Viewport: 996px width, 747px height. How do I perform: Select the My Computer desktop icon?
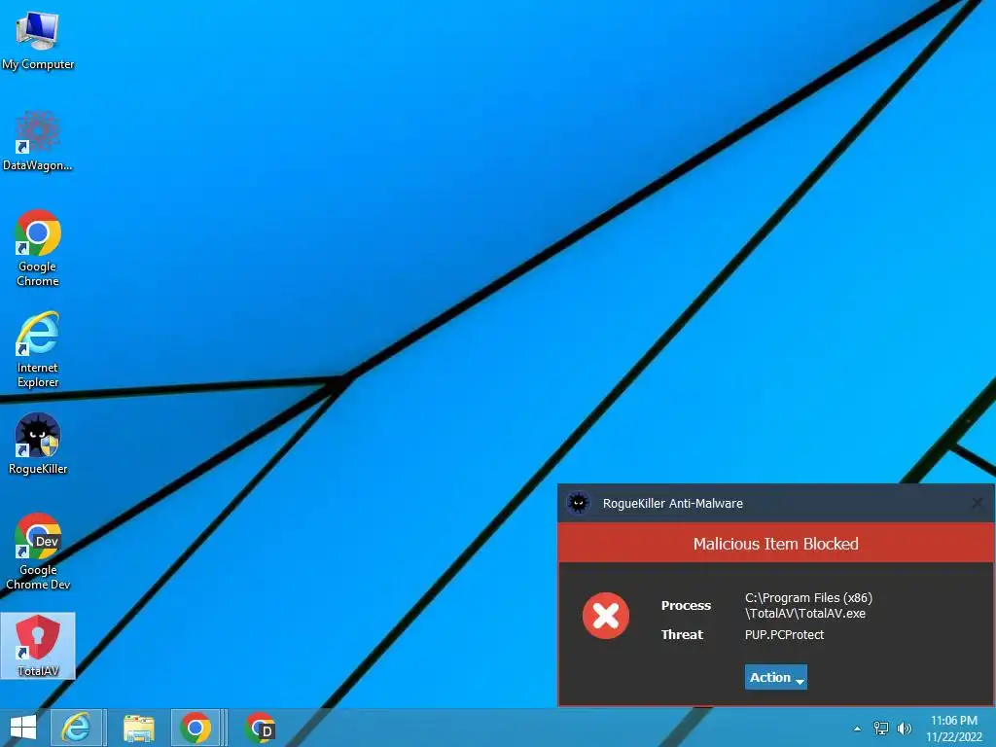click(x=38, y=39)
